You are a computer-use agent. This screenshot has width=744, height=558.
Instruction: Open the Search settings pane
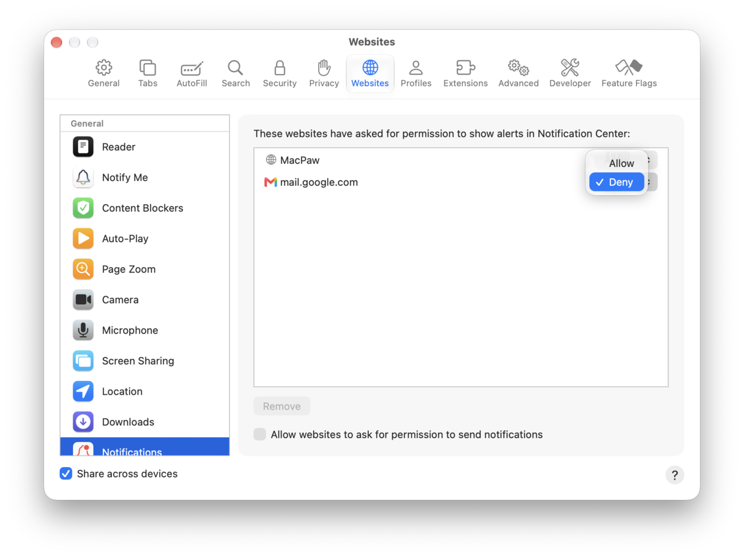(x=236, y=74)
